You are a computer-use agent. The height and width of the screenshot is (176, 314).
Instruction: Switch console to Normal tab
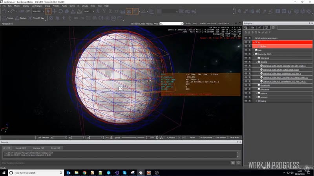[x=21, y=148]
